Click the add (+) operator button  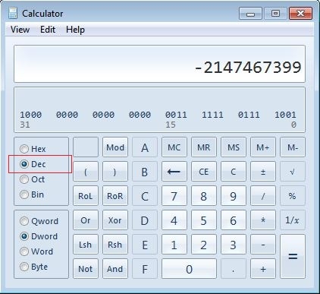[x=263, y=269]
